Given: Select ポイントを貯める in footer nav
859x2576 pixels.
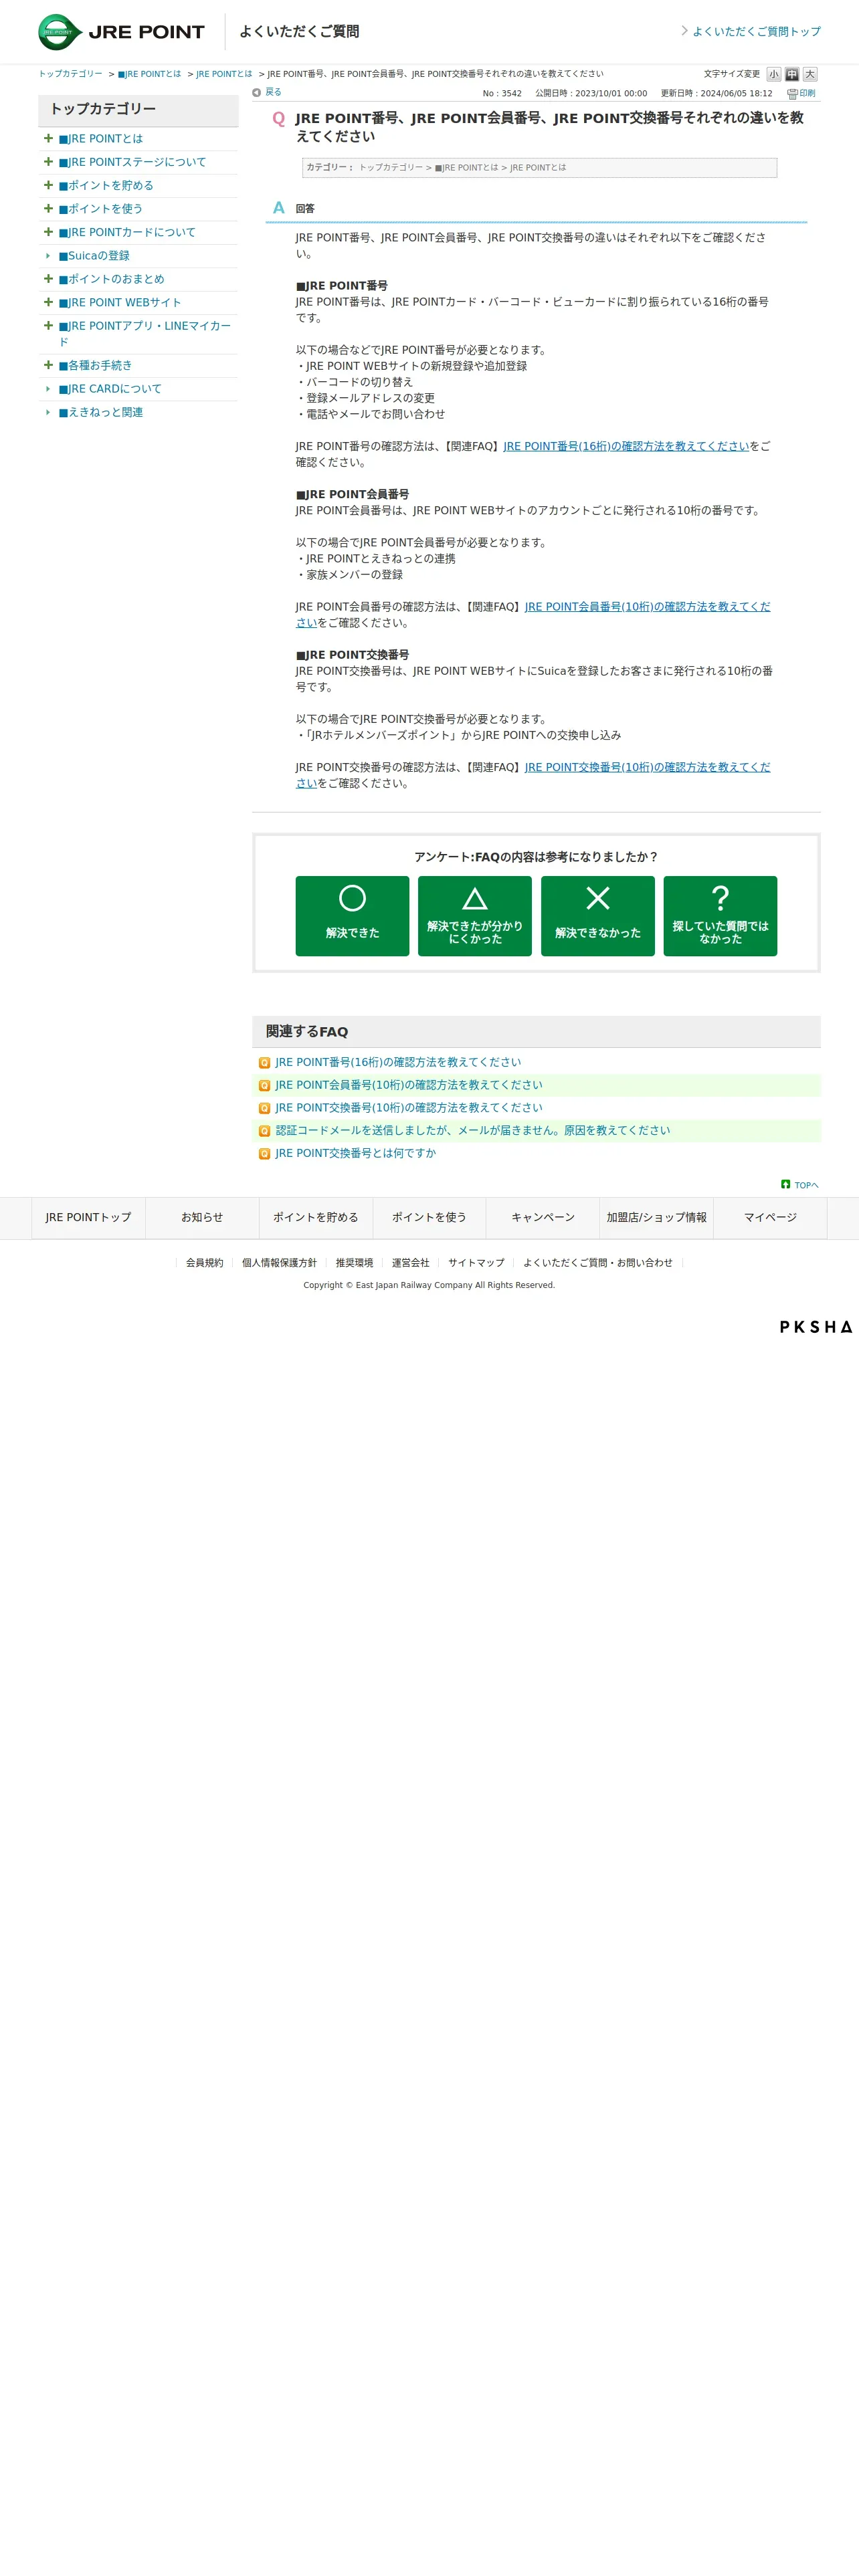Looking at the screenshot, I should [x=316, y=1218].
